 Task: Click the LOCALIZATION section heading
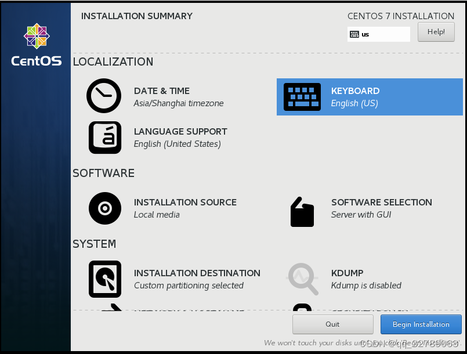coord(113,62)
